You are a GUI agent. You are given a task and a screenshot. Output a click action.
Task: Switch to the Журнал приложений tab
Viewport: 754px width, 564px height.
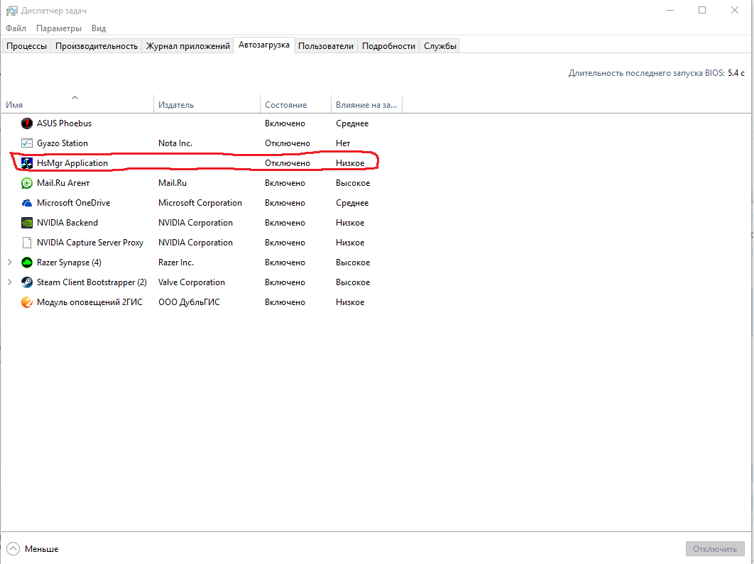187,46
